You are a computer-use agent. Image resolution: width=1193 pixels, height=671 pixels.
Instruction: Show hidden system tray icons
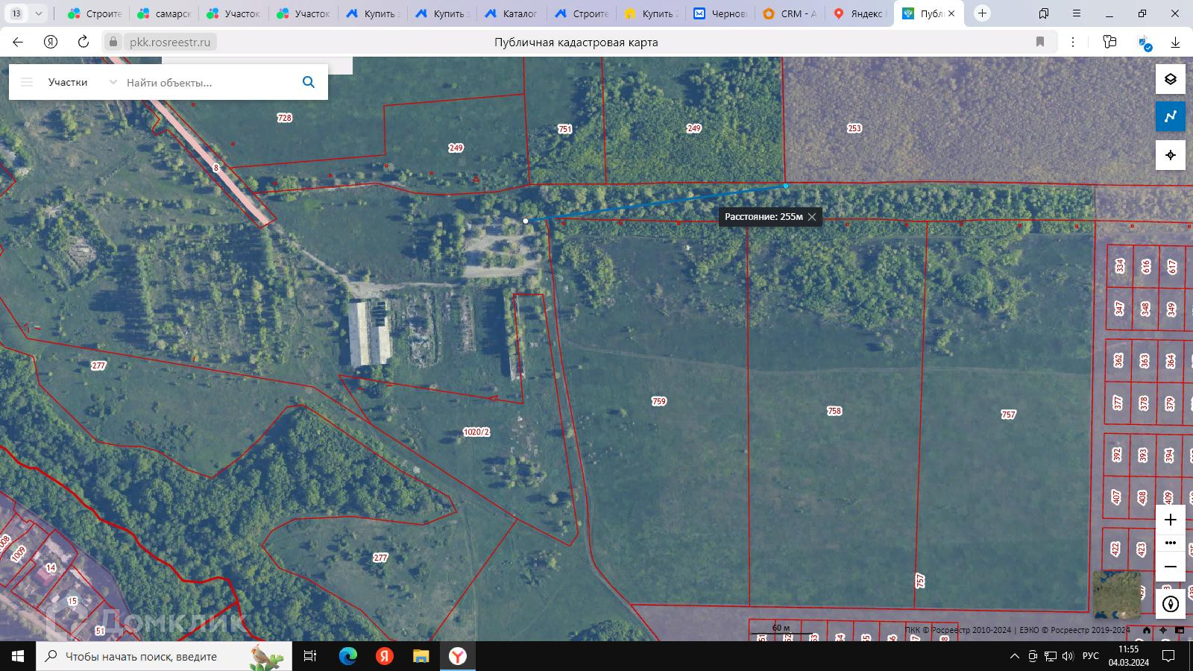1014,656
